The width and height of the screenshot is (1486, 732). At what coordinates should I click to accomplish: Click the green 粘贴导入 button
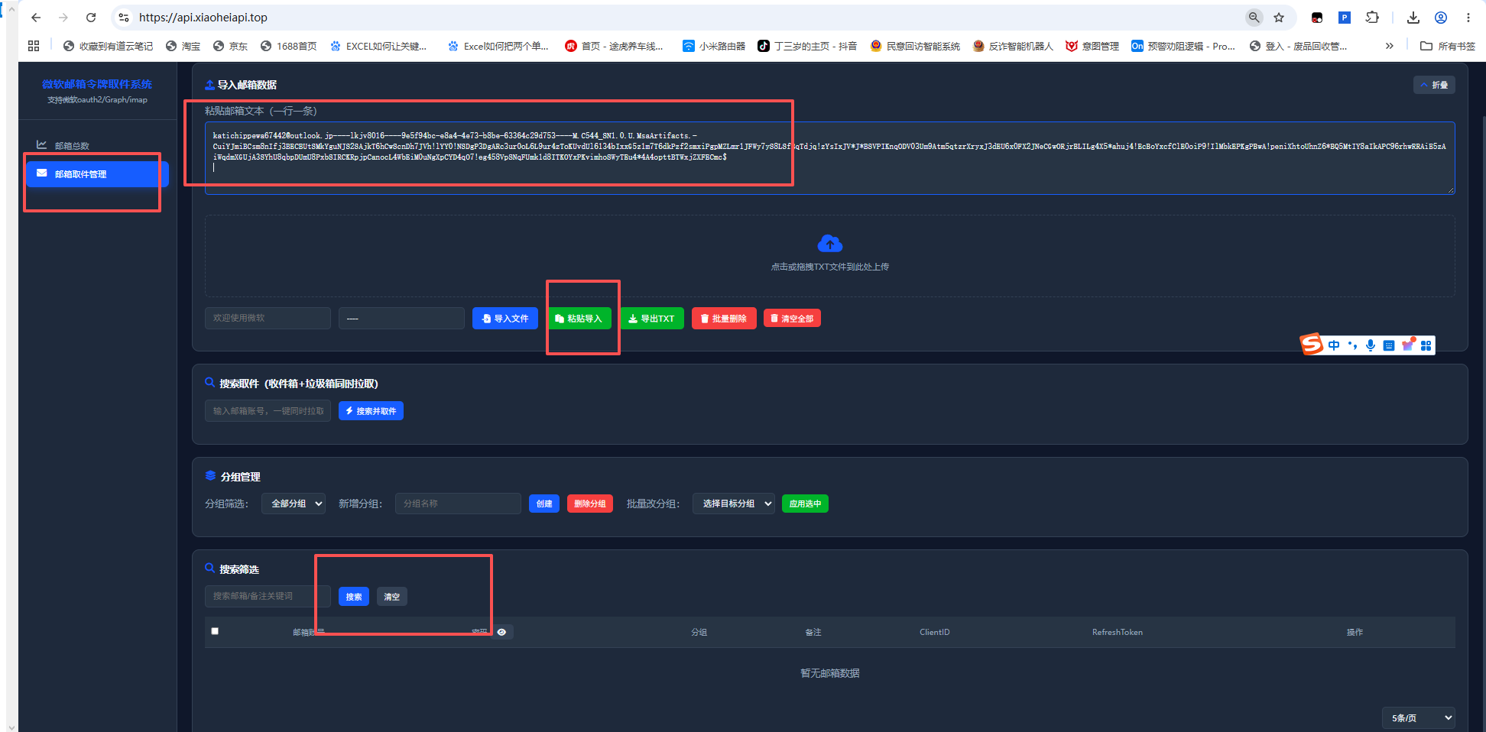coord(579,319)
